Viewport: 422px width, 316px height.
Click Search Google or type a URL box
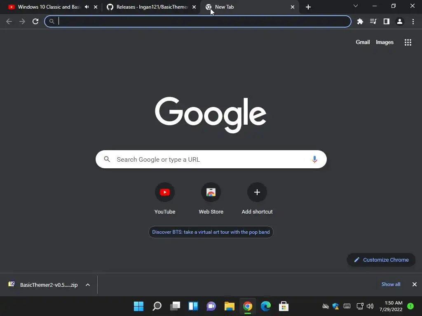click(211, 159)
